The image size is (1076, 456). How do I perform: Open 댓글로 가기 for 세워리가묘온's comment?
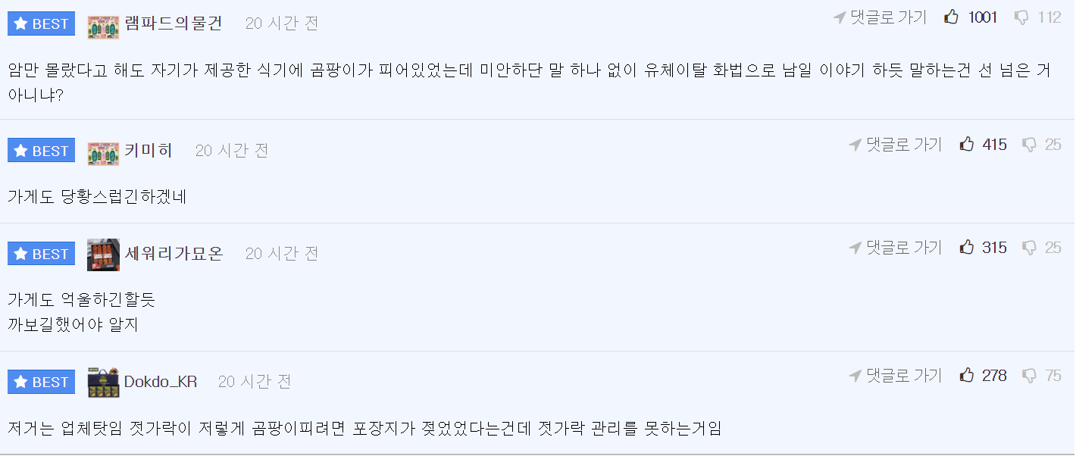click(x=896, y=247)
